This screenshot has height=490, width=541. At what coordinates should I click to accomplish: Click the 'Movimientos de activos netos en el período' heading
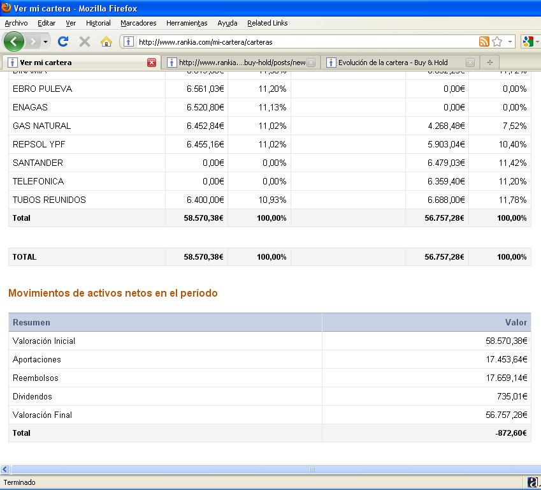click(113, 293)
